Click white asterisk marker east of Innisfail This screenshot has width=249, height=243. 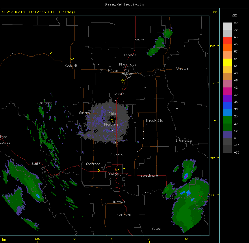point(145,87)
